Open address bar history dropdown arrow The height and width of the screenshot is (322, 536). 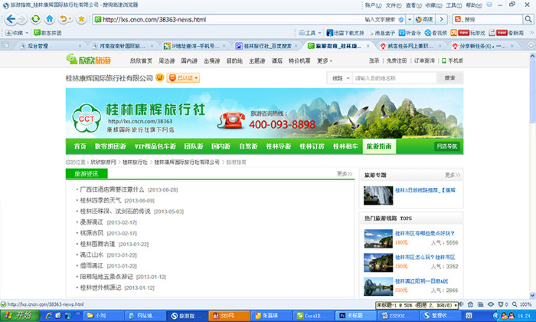coord(410,19)
